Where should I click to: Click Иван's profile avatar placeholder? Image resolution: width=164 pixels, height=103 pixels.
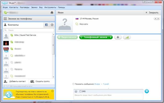65,24
